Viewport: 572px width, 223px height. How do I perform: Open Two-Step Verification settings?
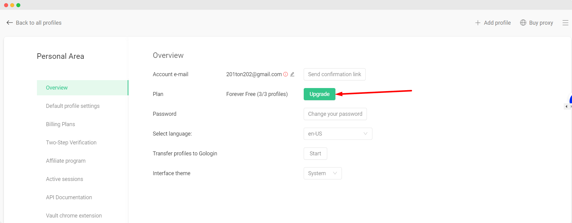pos(71,143)
